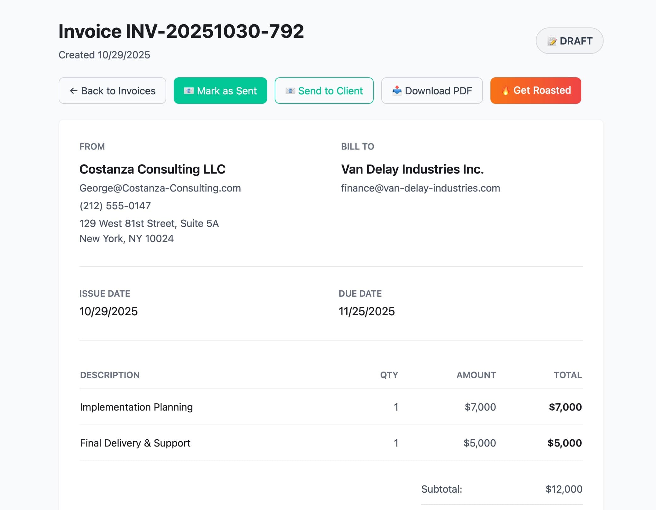656x510 pixels.
Task: Click the invoice title INV-20251030-792
Action: pyautogui.click(x=181, y=31)
